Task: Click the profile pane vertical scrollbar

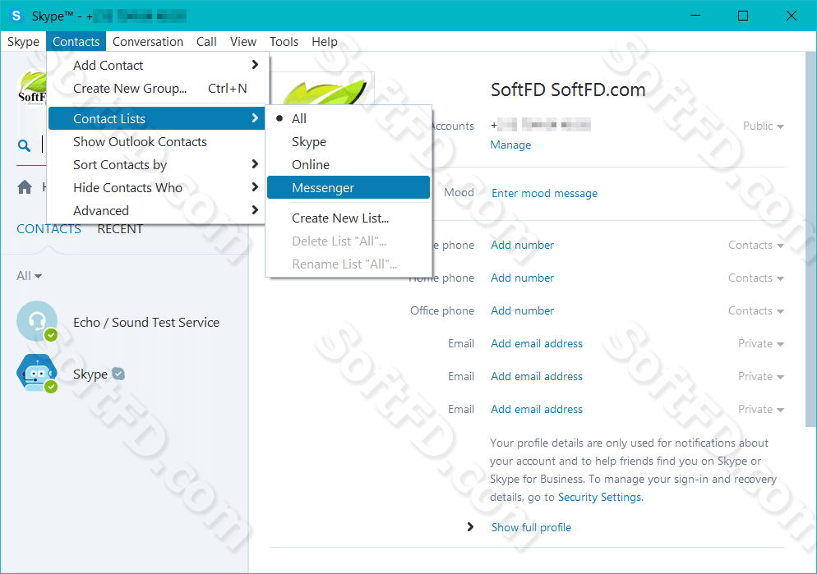Action: pos(810,240)
